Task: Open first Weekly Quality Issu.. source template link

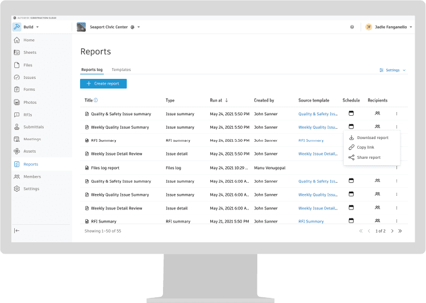Action: click(x=318, y=127)
